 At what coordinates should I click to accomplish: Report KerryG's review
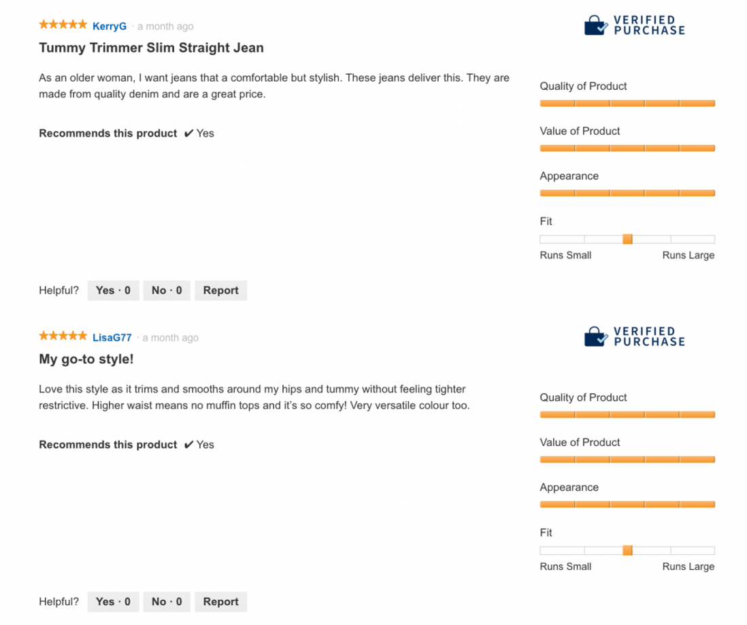coord(220,290)
